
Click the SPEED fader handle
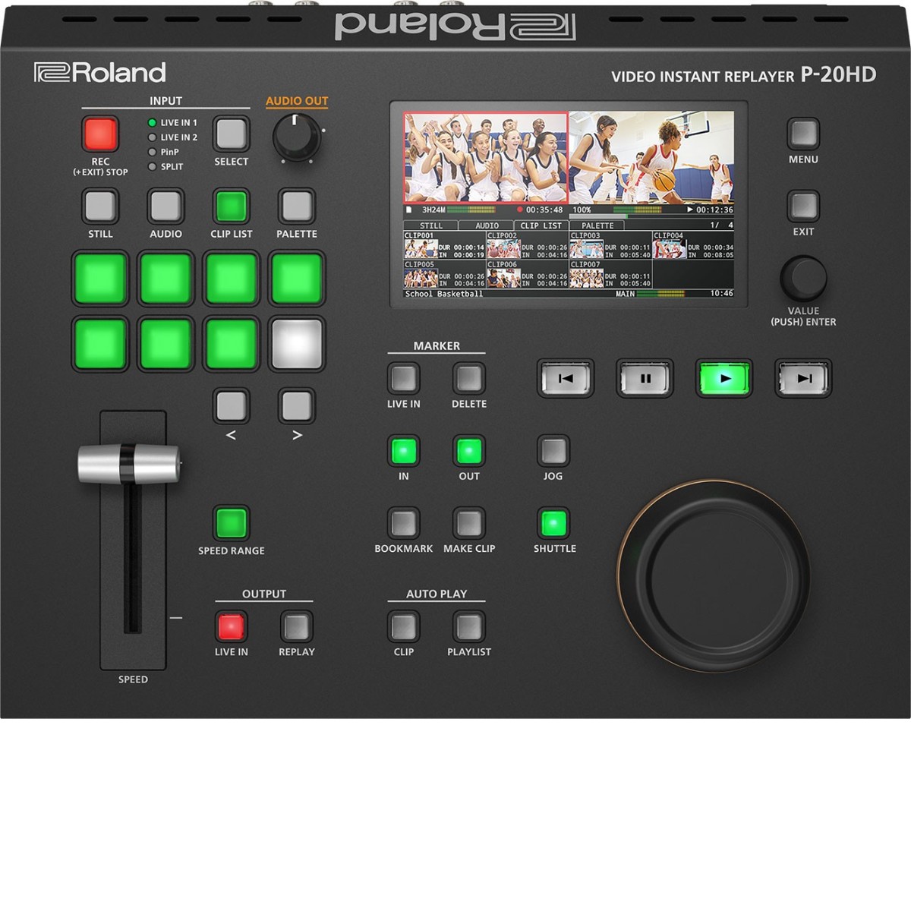(130, 464)
